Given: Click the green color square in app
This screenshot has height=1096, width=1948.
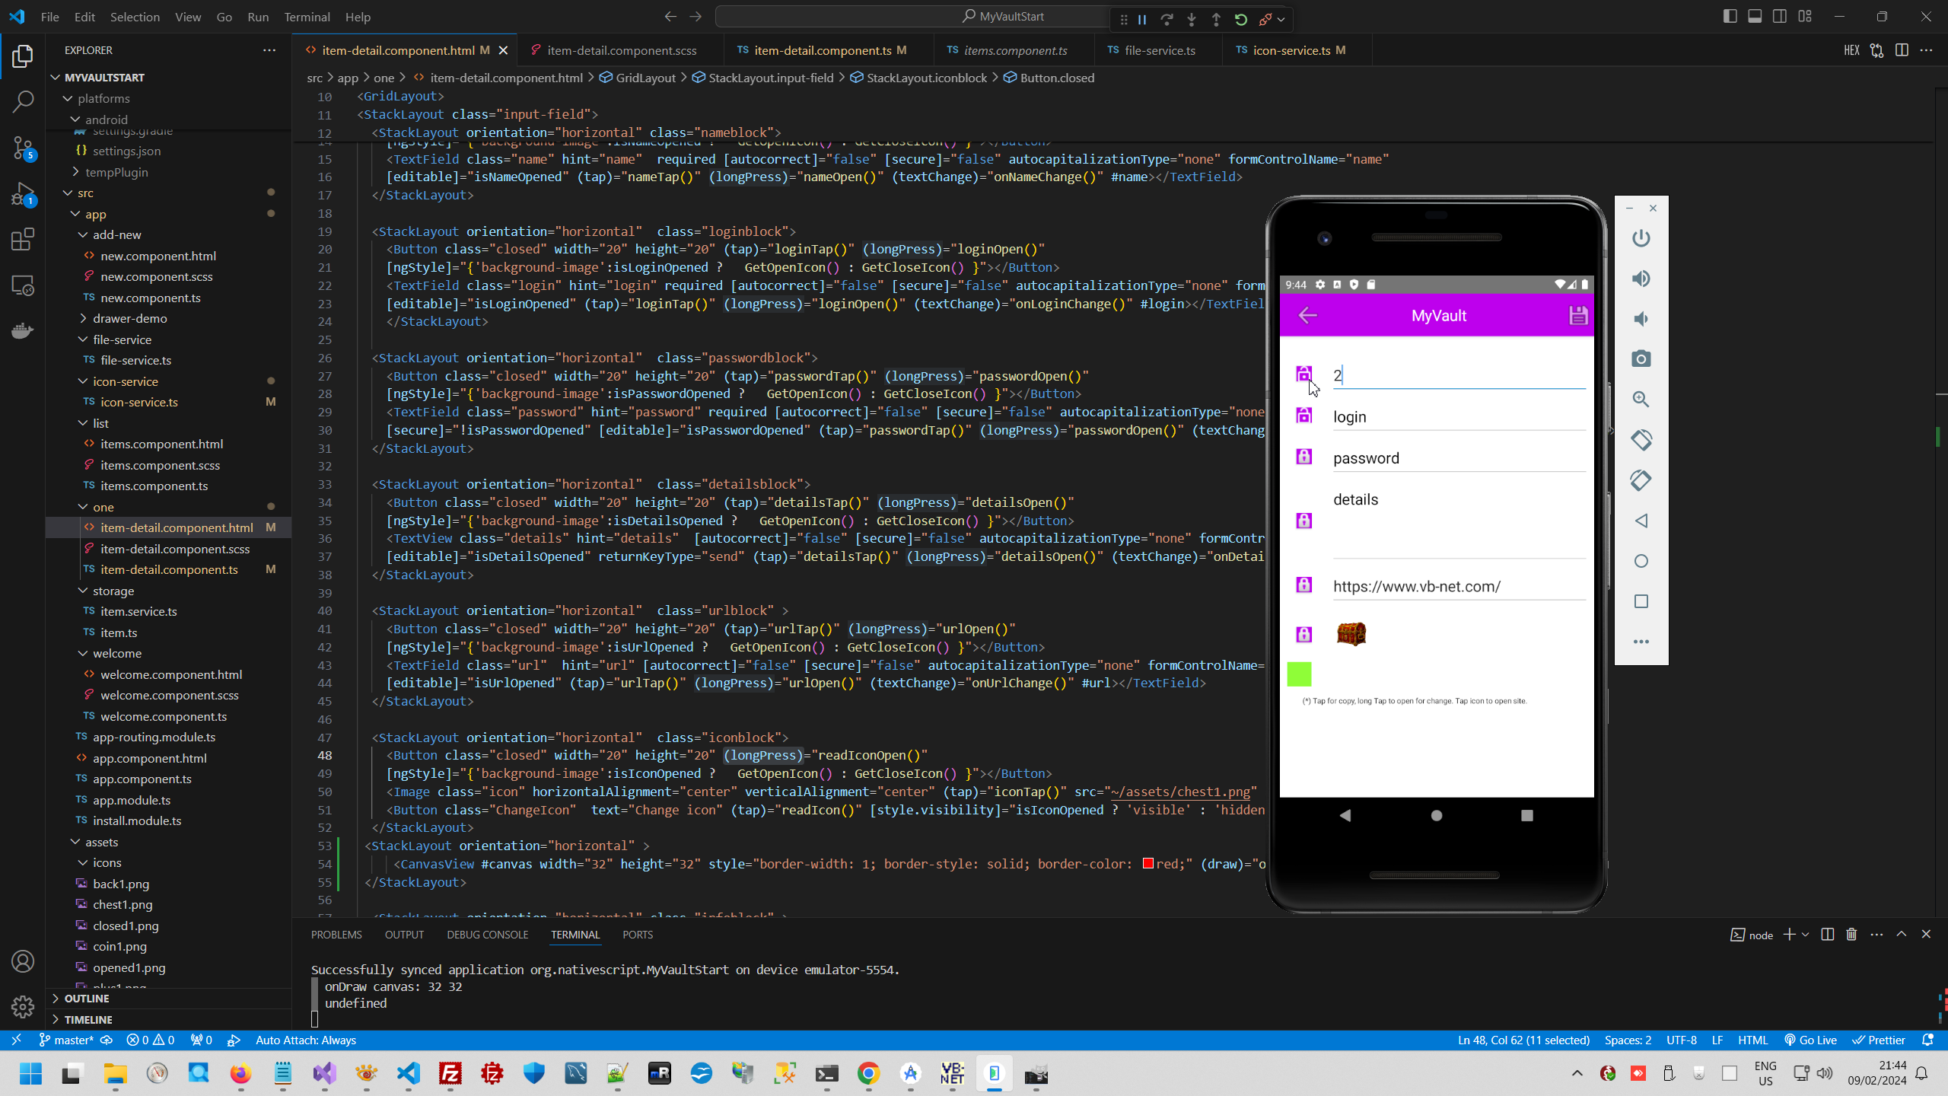Looking at the screenshot, I should [1299, 674].
